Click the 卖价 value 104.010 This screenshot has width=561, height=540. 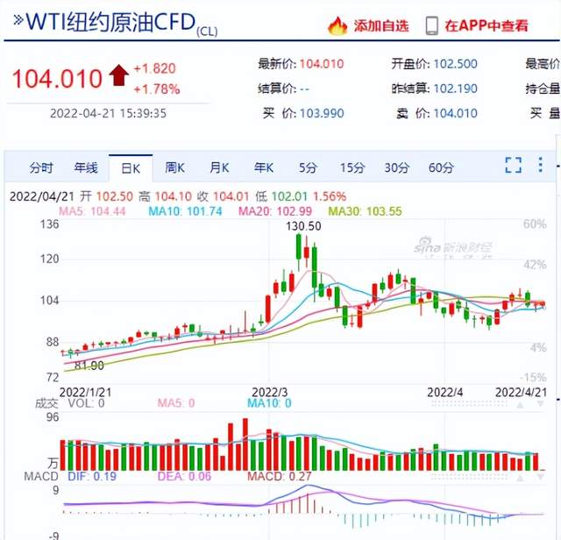click(x=456, y=113)
